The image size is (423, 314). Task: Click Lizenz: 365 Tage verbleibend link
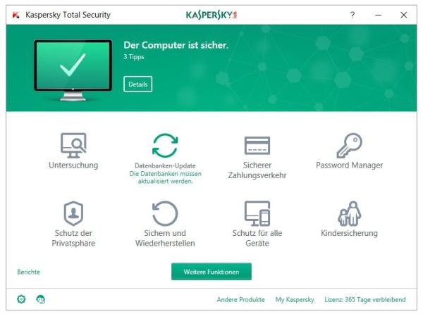click(x=365, y=299)
